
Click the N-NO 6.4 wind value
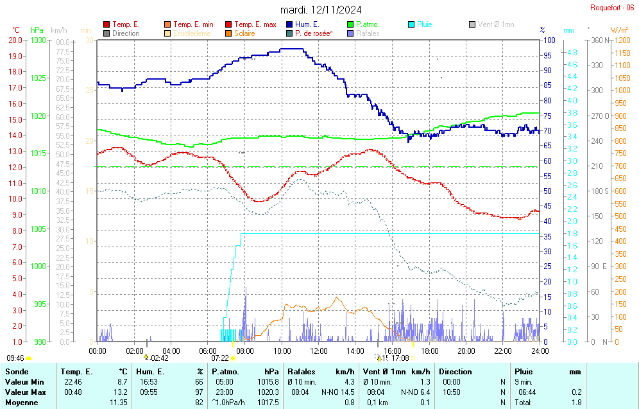click(415, 392)
